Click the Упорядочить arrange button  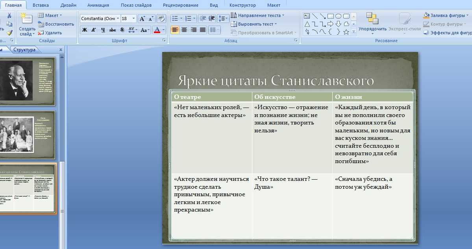click(372, 23)
